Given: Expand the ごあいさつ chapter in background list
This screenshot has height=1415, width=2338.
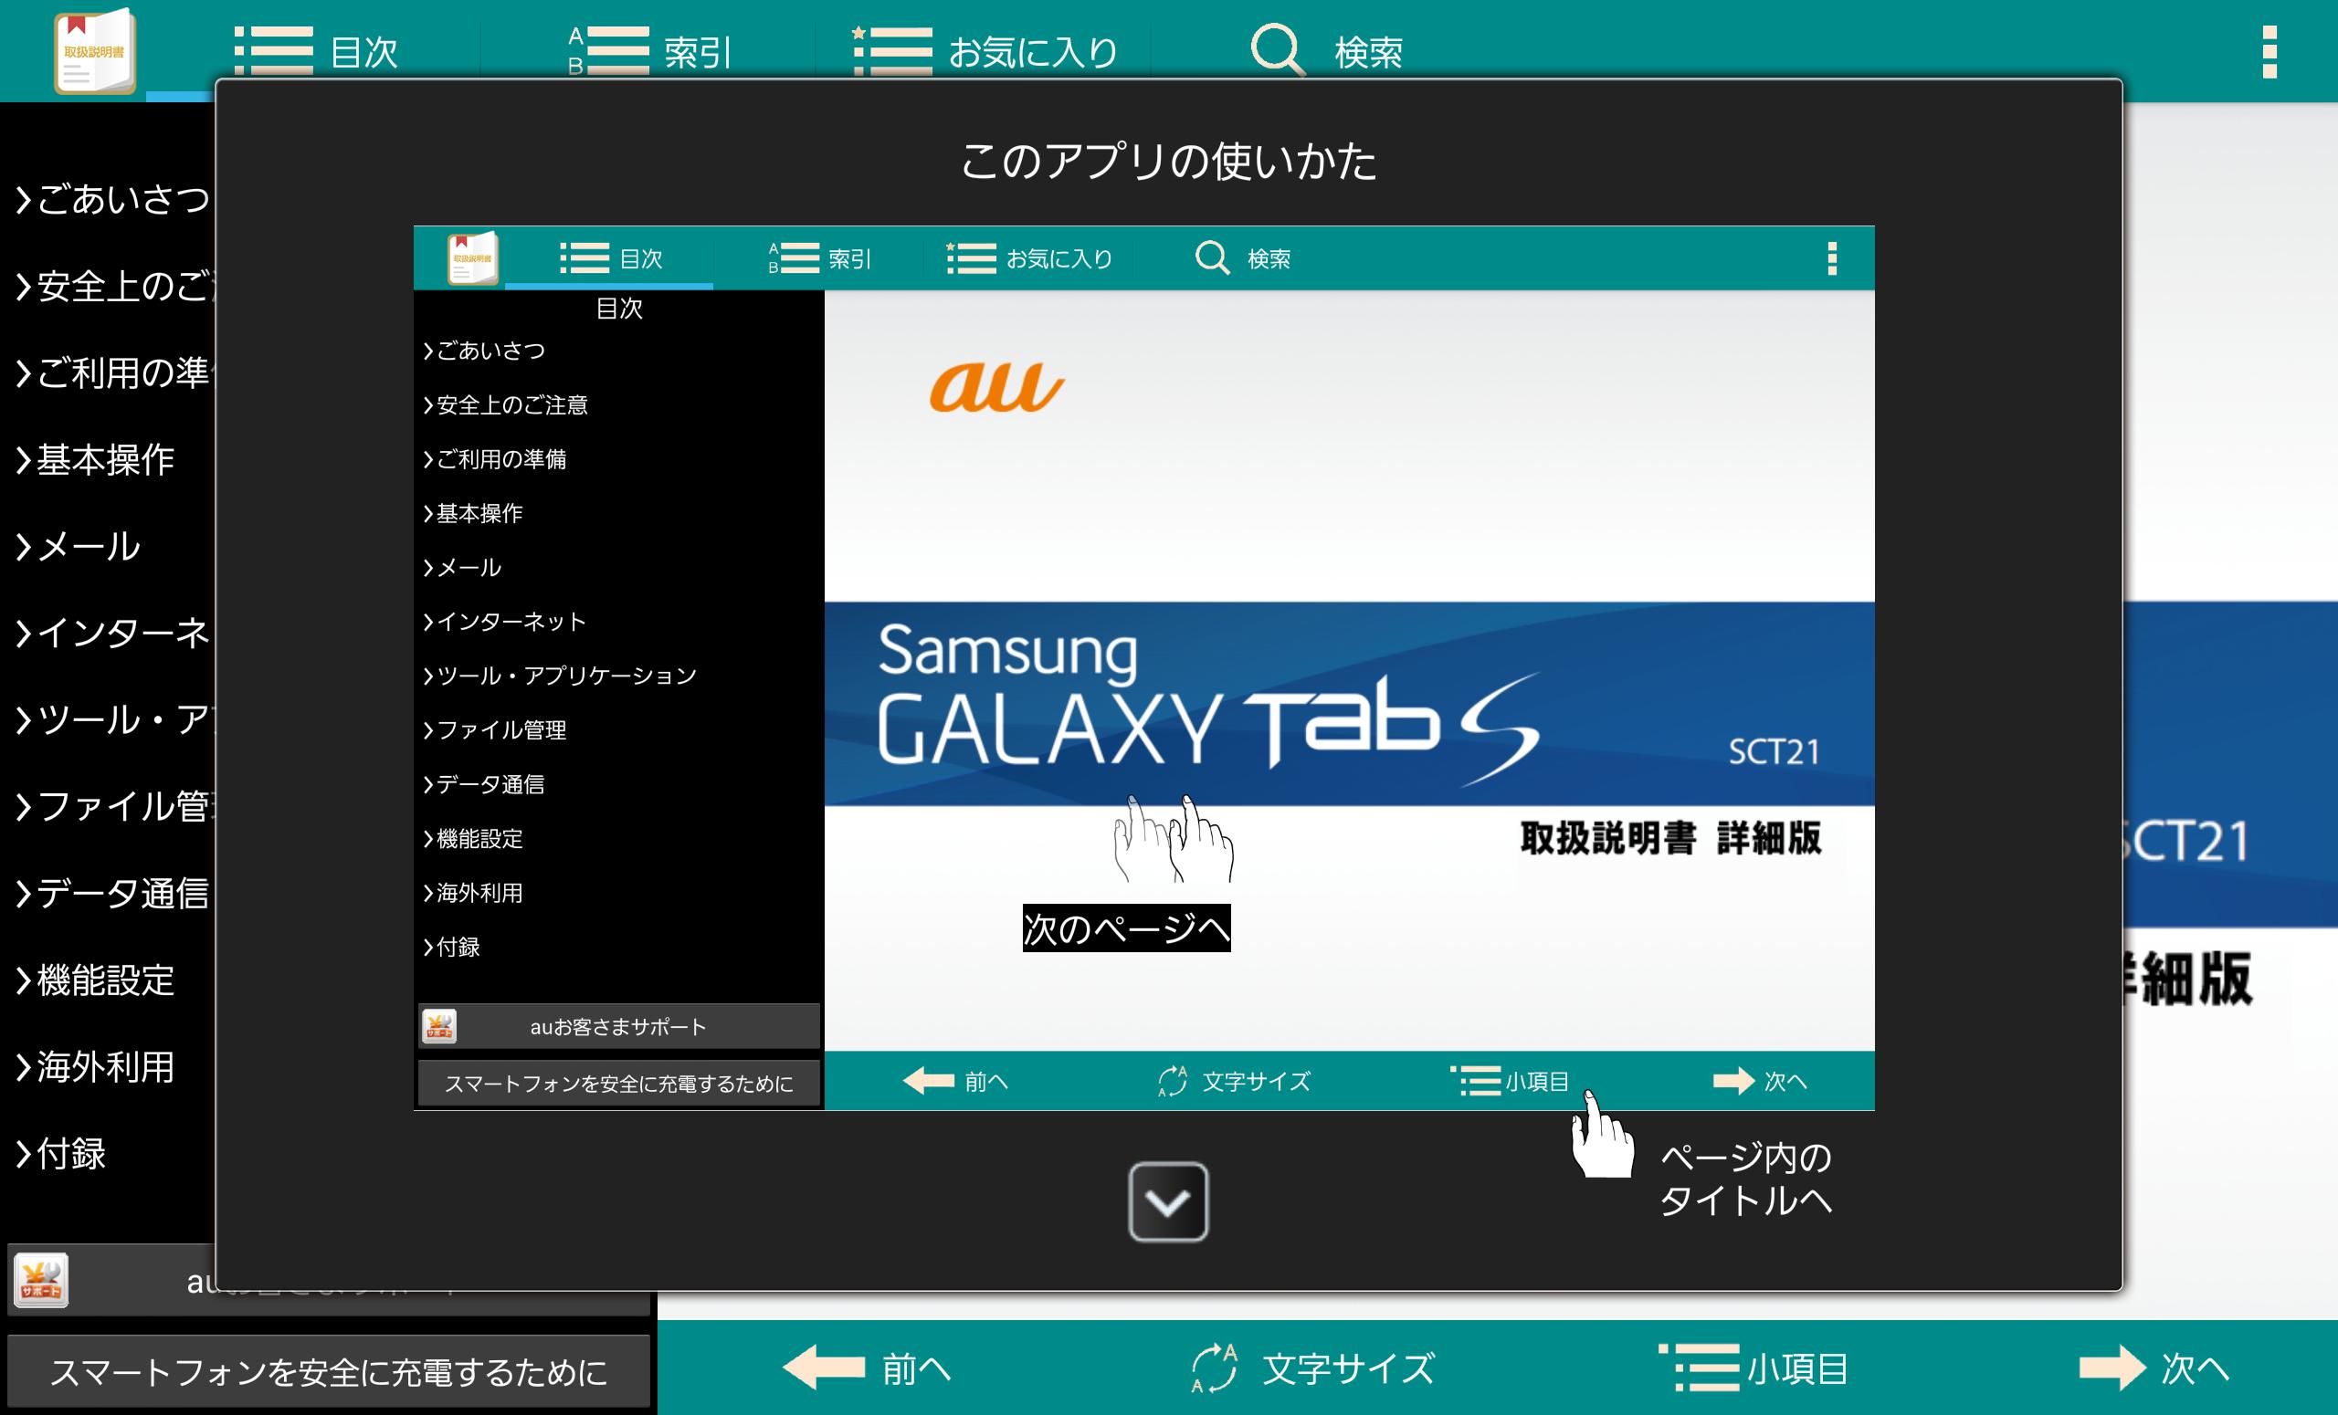Looking at the screenshot, I should point(112,199).
